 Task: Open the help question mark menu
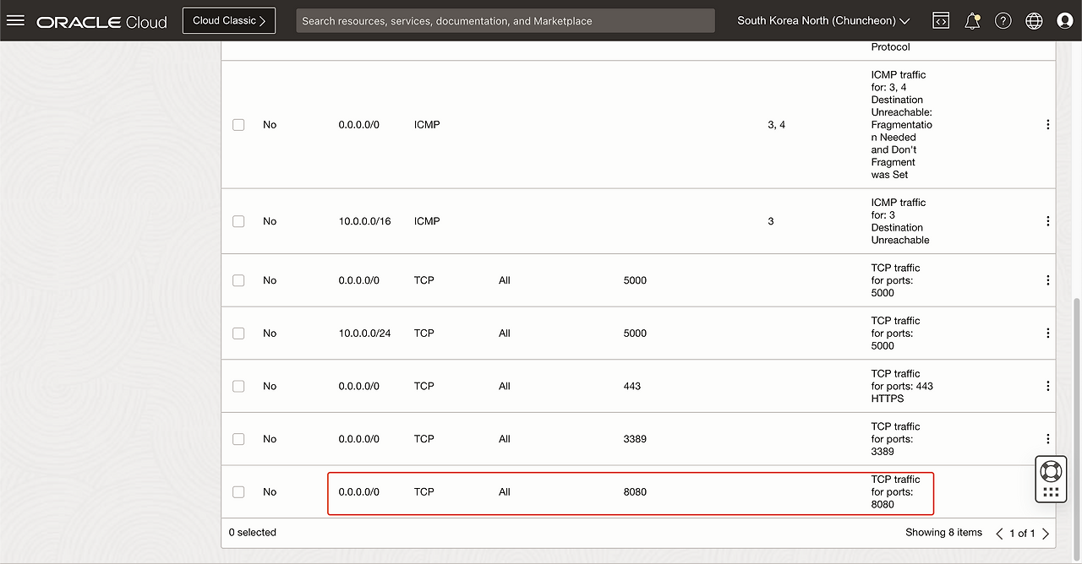click(x=1003, y=21)
